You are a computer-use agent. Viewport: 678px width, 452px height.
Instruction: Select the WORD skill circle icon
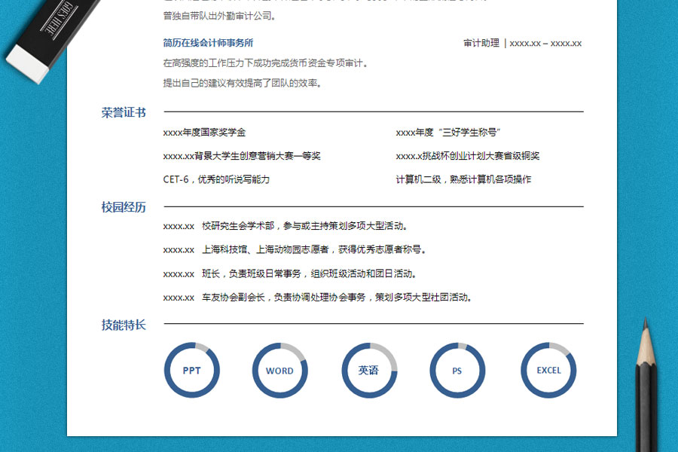point(280,371)
